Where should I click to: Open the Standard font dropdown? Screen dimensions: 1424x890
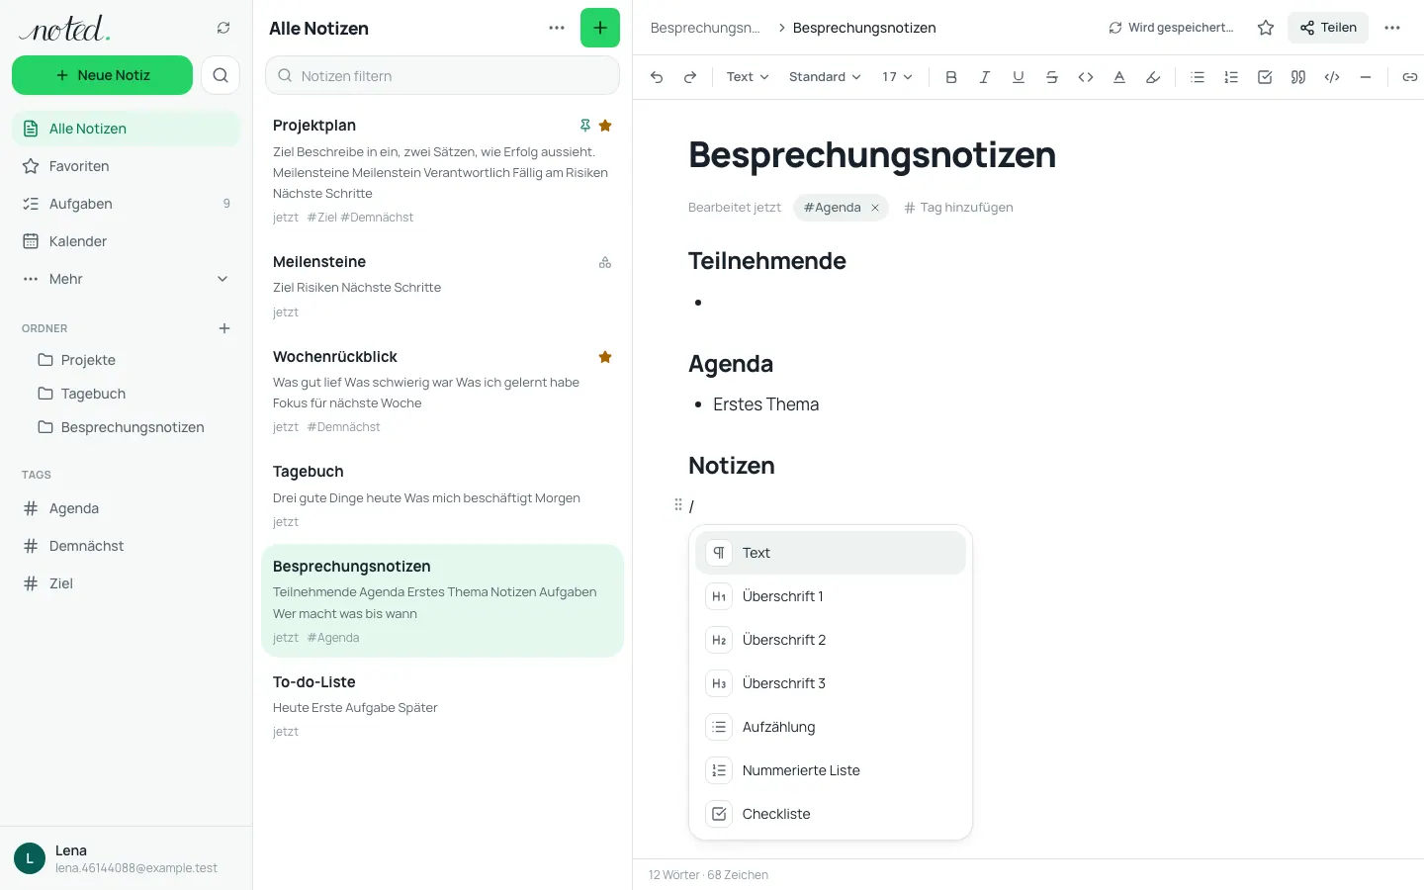(x=825, y=77)
